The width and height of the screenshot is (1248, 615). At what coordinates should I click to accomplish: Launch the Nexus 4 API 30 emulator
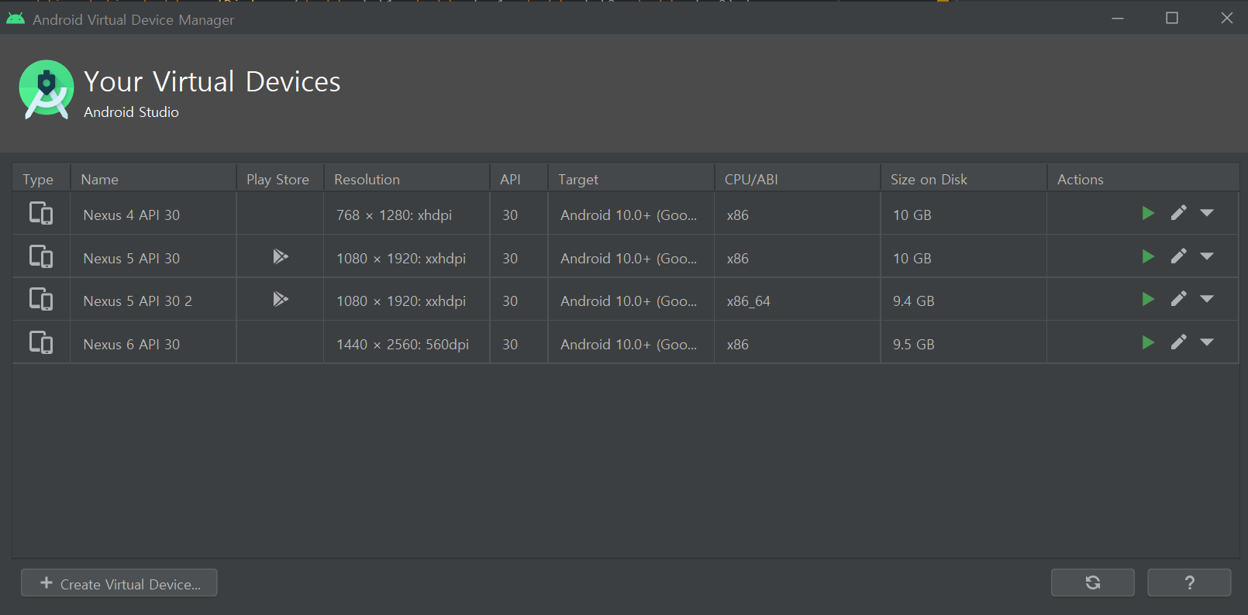[1148, 213]
